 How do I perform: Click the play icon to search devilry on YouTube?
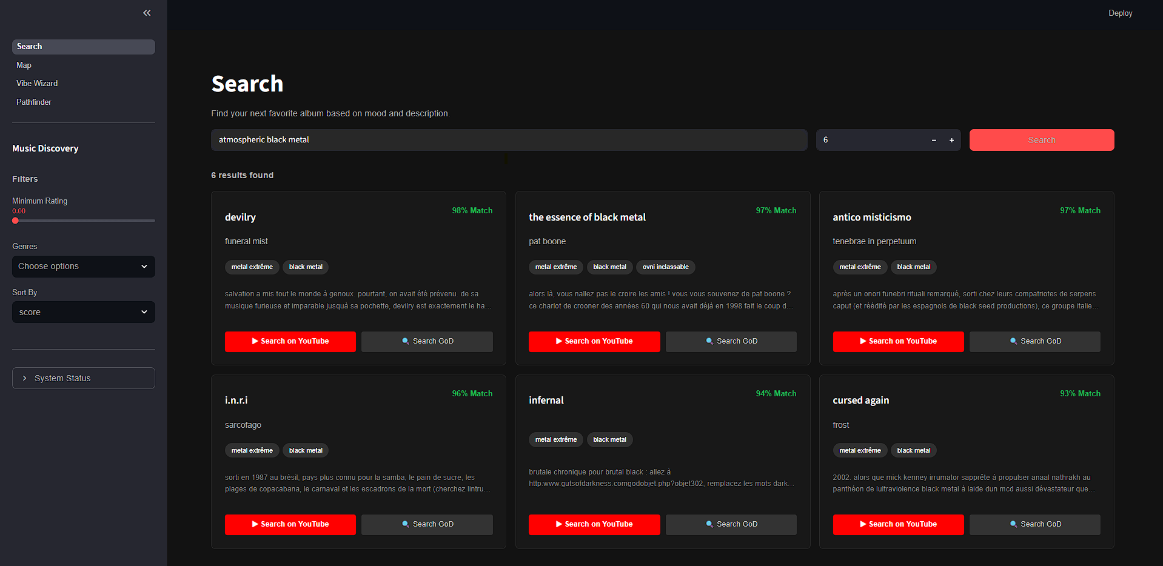[x=256, y=341]
